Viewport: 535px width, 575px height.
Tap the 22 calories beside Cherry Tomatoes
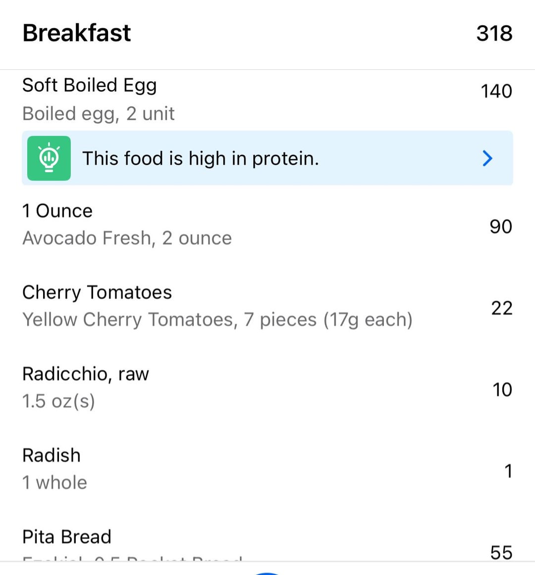tap(502, 308)
